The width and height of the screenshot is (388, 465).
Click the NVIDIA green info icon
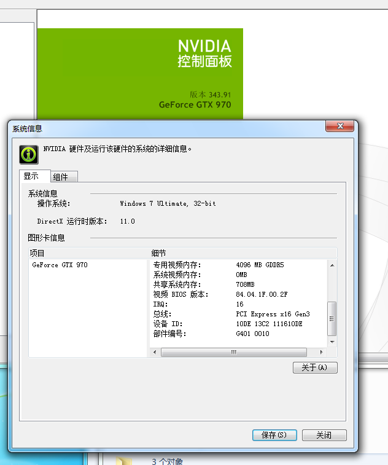29,154
